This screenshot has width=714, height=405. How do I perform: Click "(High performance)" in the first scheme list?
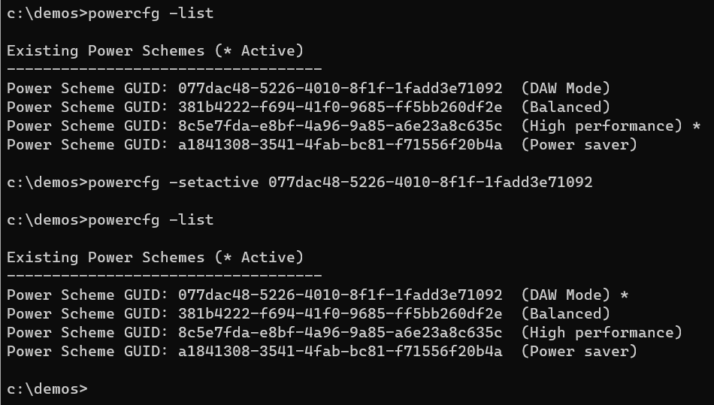pyautogui.click(x=601, y=125)
